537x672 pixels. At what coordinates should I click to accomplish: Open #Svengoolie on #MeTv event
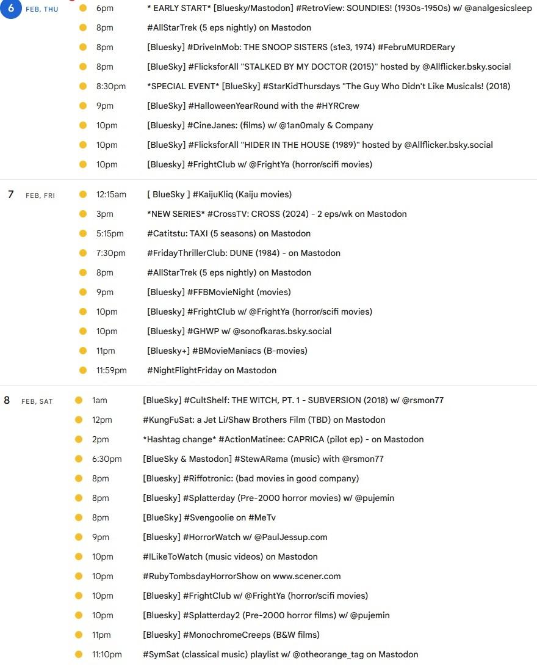[x=209, y=517]
